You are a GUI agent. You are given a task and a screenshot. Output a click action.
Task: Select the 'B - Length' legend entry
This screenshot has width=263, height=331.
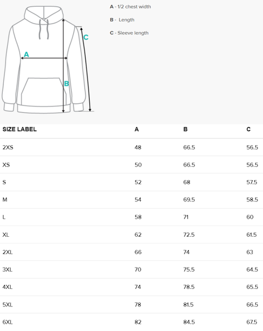click(122, 20)
